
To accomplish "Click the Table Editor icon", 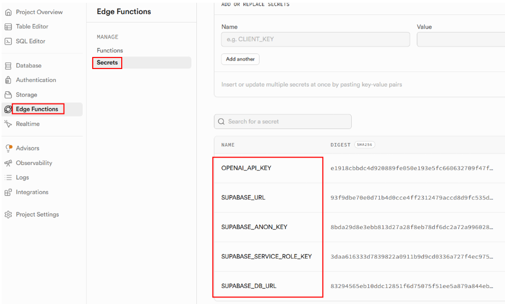I will click(x=8, y=26).
